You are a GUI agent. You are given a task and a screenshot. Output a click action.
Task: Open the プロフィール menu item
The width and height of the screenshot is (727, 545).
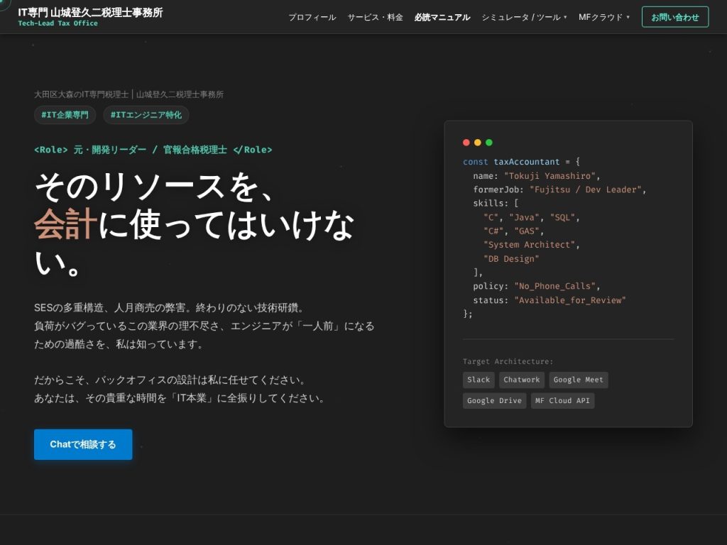click(x=312, y=18)
